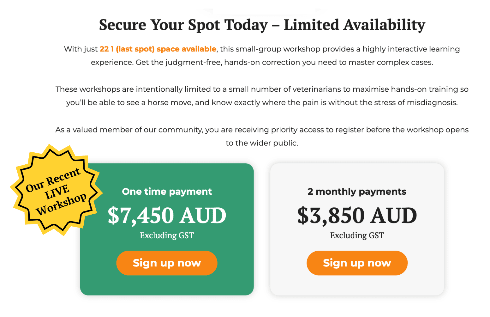Click Sign up now under One time payment

point(167,263)
